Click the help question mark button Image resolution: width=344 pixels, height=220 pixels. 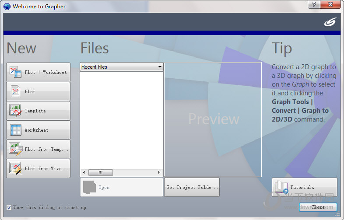click(314, 4)
